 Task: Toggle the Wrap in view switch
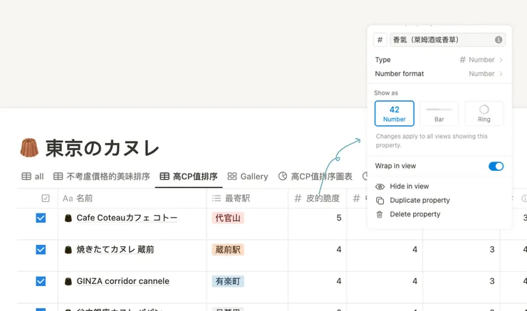point(496,167)
